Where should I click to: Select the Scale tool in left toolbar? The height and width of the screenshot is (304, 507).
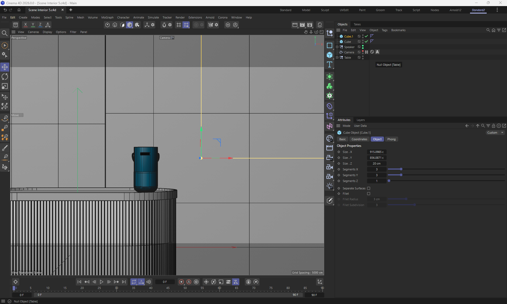pyautogui.click(x=5, y=86)
